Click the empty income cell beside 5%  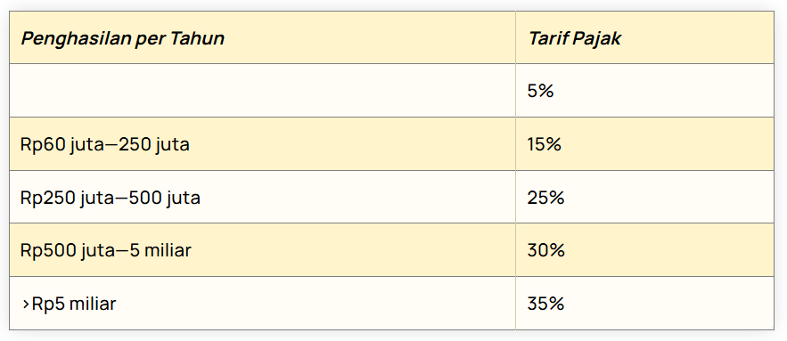point(262,91)
